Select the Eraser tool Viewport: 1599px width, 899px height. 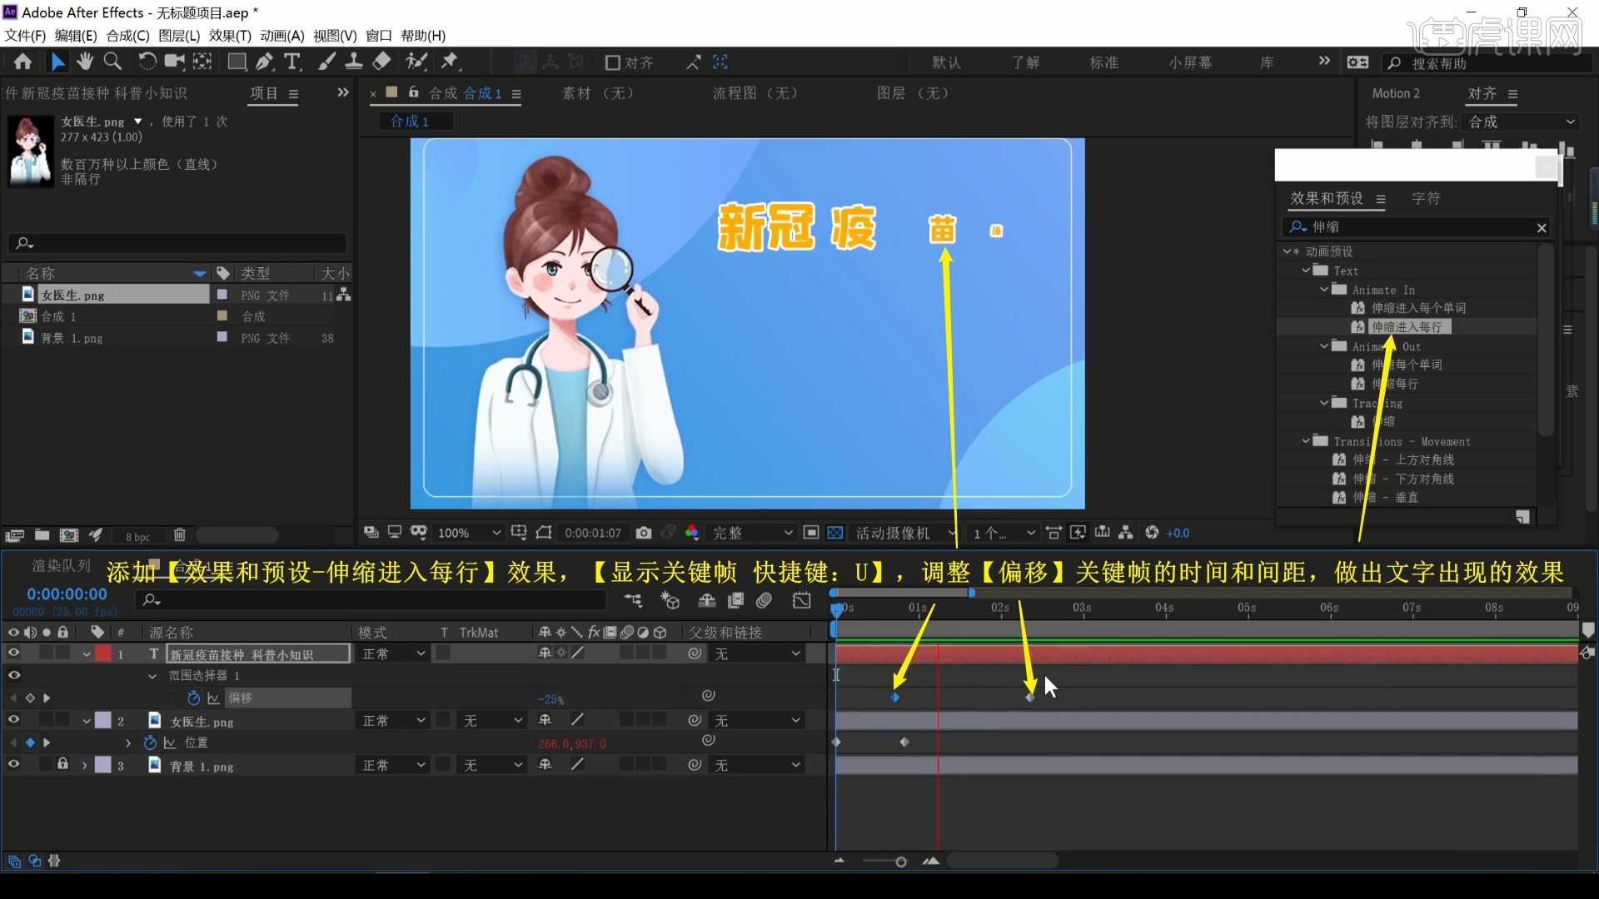pos(381,62)
